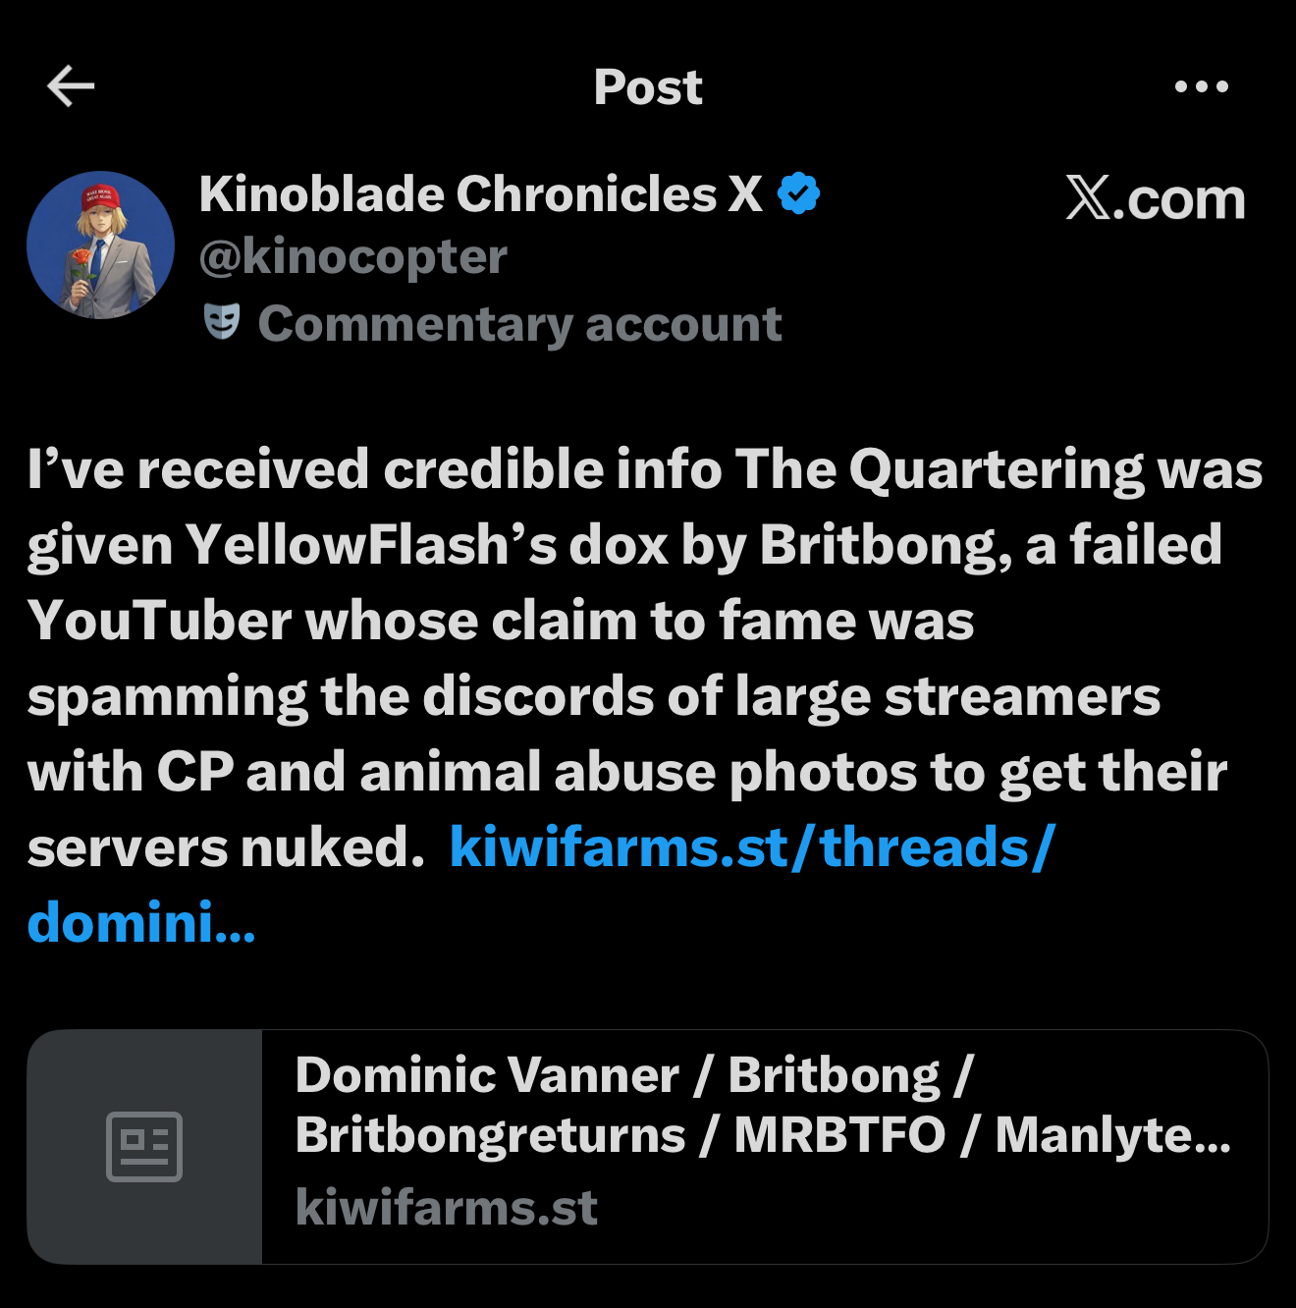Open the article icon on link card

pyautogui.click(x=144, y=1146)
